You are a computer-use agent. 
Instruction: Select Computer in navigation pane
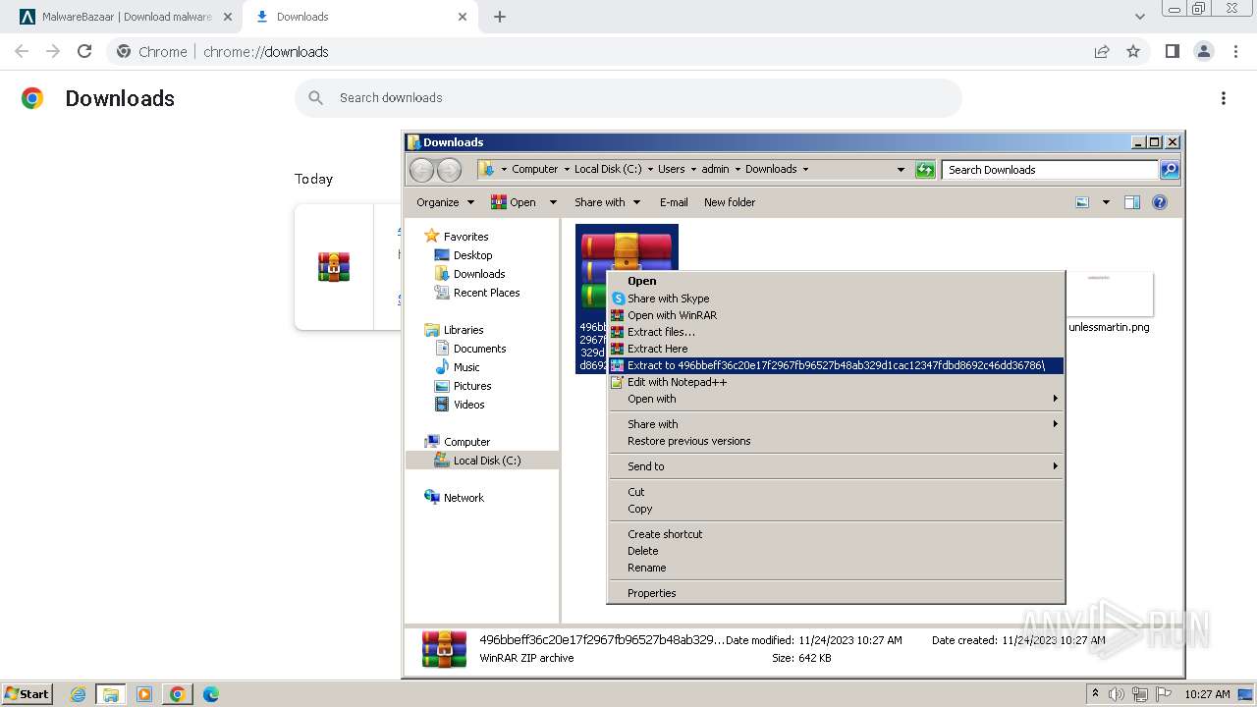466,442
